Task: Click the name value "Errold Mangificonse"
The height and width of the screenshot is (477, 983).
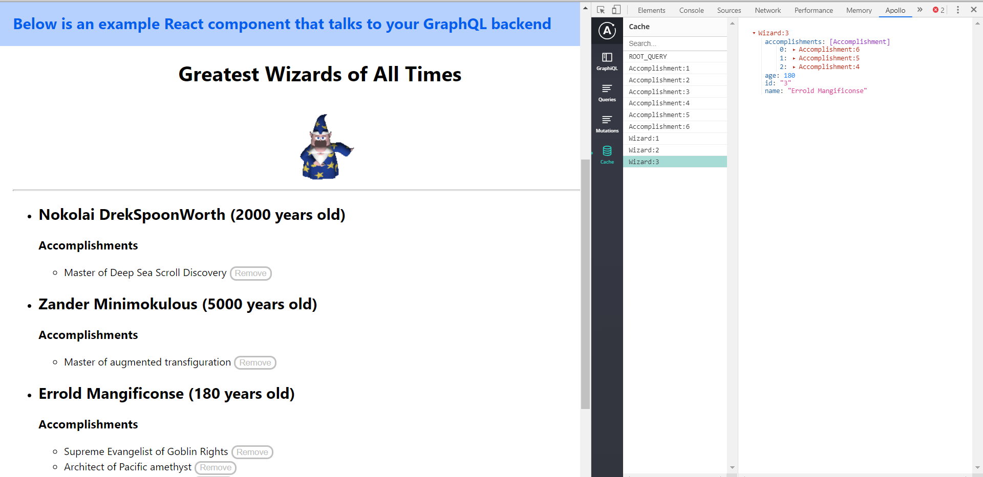Action: click(x=827, y=91)
